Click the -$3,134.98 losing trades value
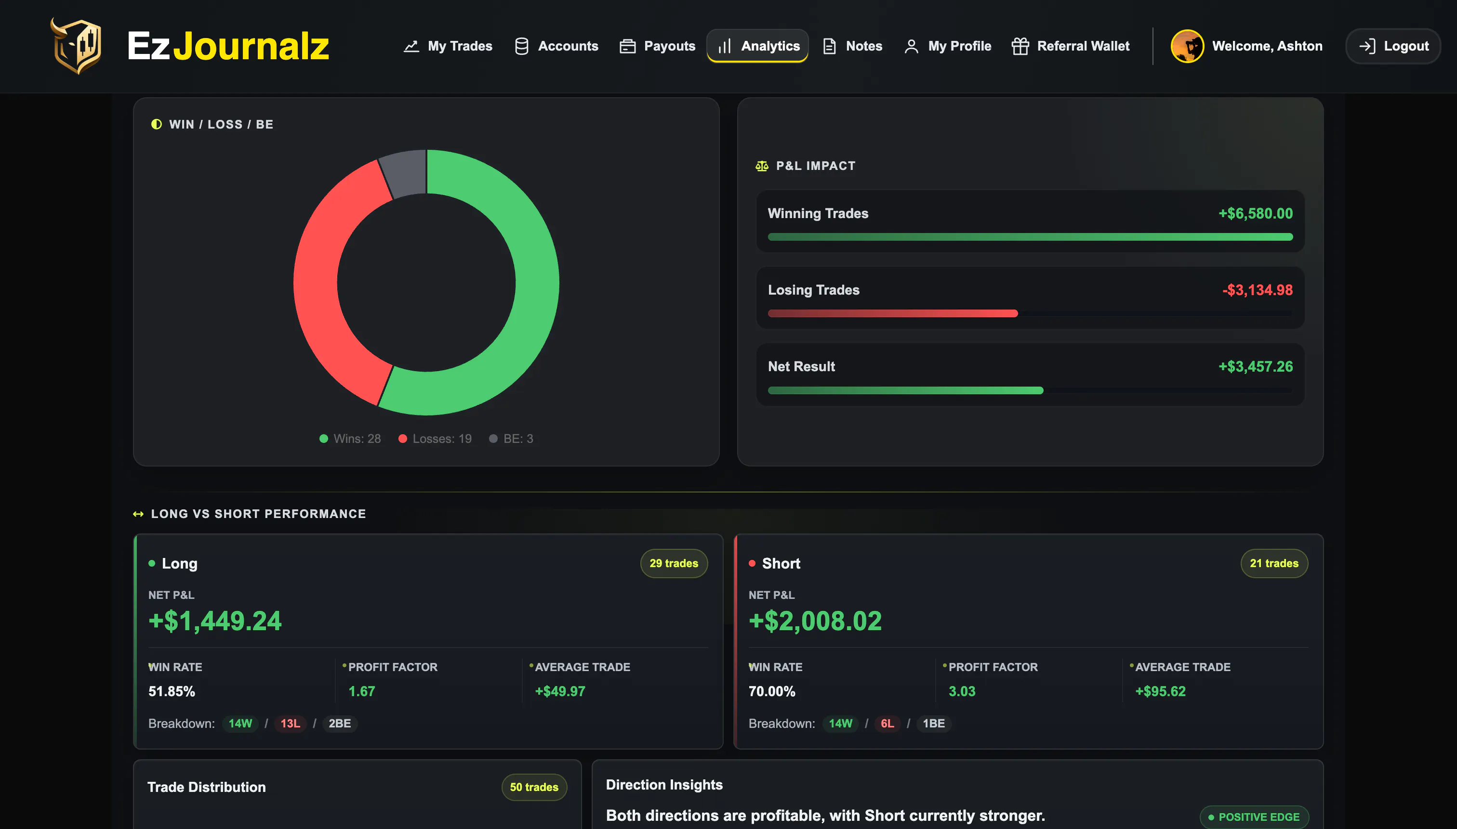The height and width of the screenshot is (829, 1457). coord(1257,290)
